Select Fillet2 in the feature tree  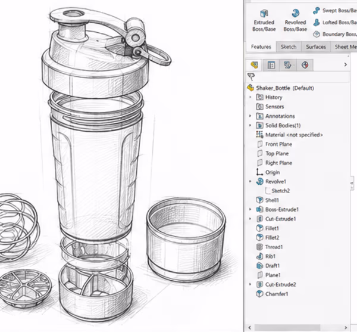(x=272, y=238)
